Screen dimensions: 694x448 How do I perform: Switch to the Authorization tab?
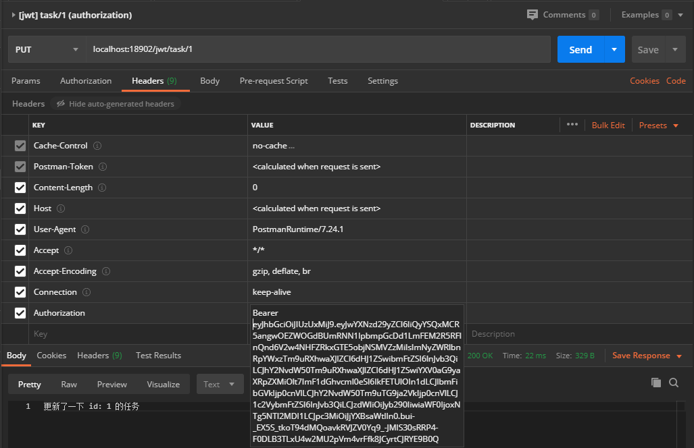(x=86, y=81)
